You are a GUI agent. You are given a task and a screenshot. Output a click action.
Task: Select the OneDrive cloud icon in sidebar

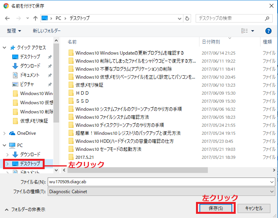click(x=12, y=133)
